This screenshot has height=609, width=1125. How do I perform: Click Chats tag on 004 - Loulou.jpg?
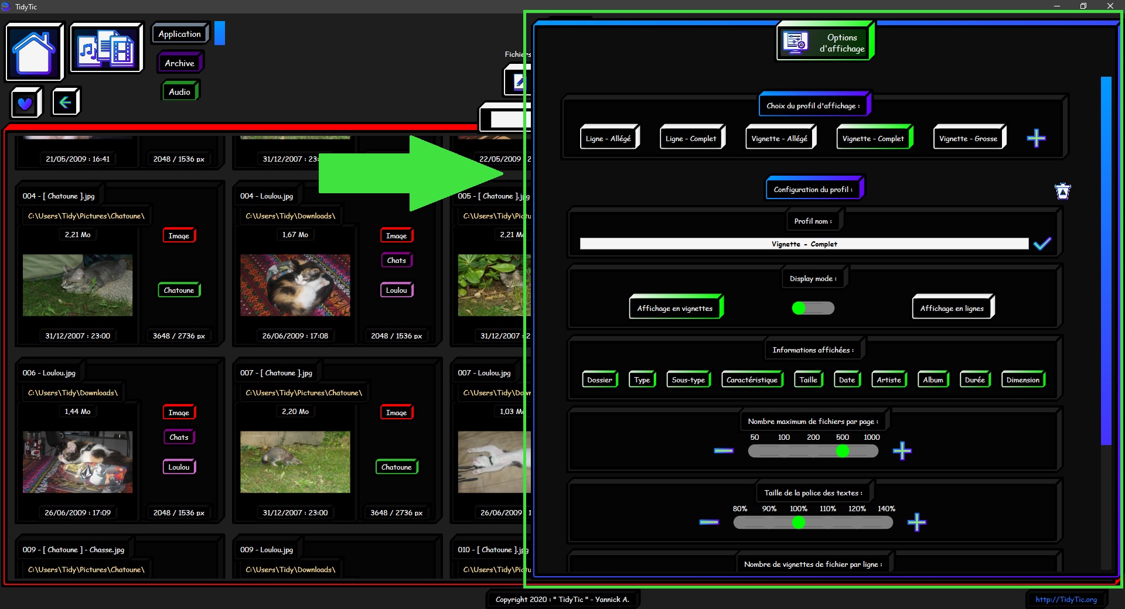[x=397, y=260]
